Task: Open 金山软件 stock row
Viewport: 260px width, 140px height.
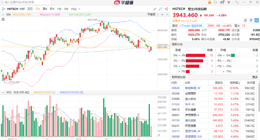Action: click(214, 99)
